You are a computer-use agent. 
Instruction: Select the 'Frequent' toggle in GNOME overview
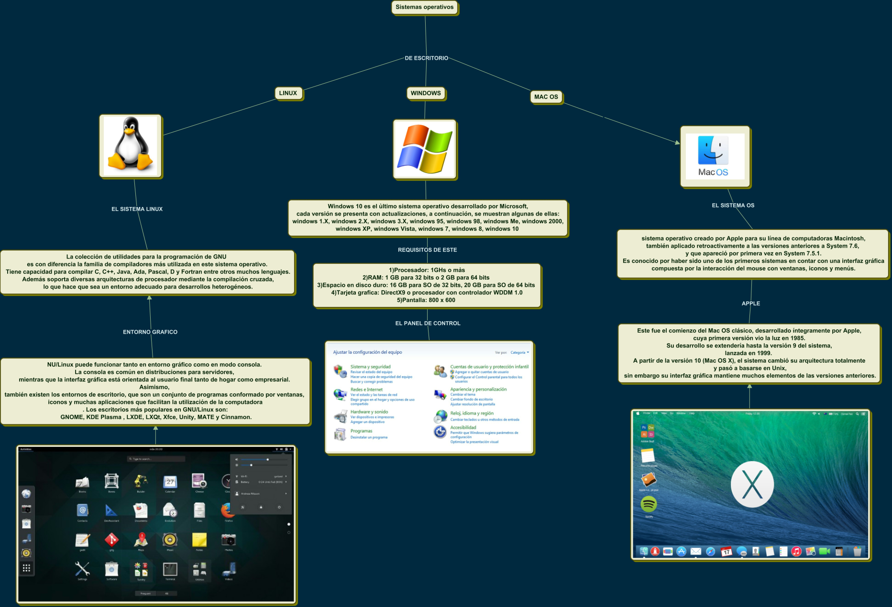(x=145, y=594)
